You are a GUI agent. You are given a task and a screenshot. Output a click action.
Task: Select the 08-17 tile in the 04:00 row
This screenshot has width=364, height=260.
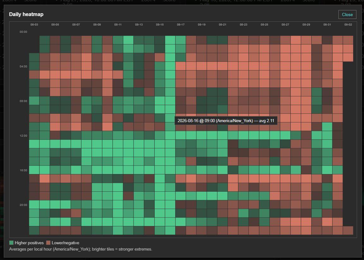pos(181,66)
